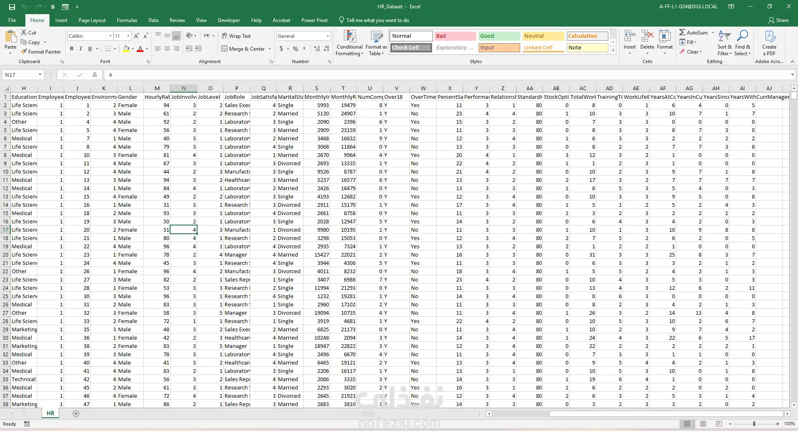Click the Paste clipboard icon

[x=10, y=36]
